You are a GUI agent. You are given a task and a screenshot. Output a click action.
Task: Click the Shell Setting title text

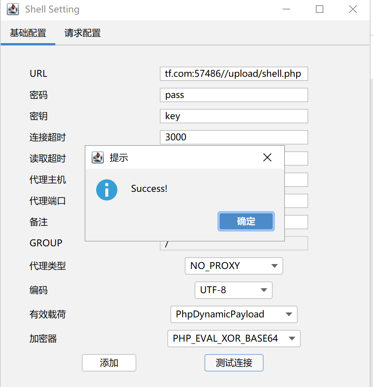pyautogui.click(x=52, y=9)
